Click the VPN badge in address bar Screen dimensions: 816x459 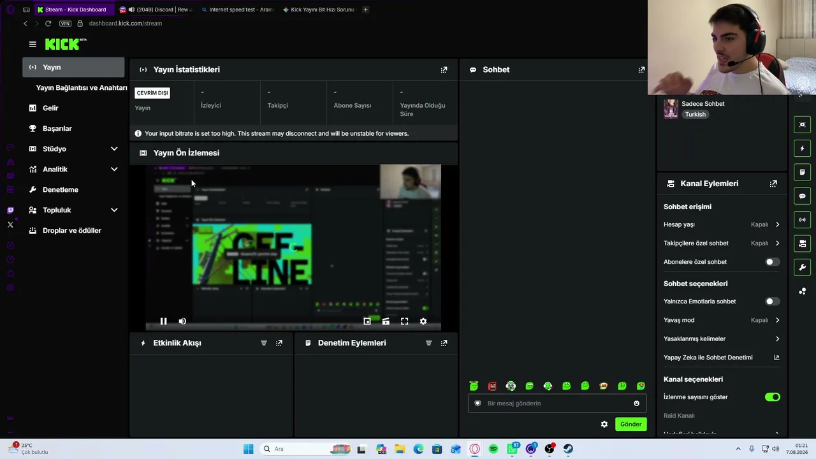65,24
